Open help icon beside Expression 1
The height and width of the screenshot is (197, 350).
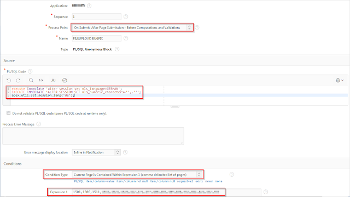(x=266, y=192)
